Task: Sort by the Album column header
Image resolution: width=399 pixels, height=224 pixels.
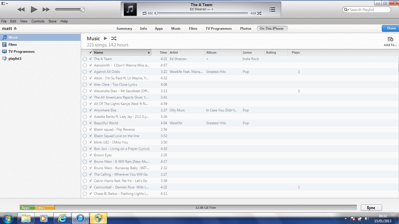Action: pyautogui.click(x=223, y=52)
